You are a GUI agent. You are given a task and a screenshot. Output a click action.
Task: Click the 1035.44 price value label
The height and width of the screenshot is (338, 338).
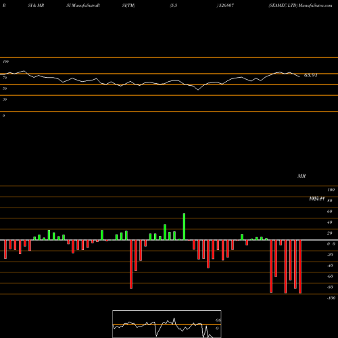pyautogui.click(x=317, y=199)
